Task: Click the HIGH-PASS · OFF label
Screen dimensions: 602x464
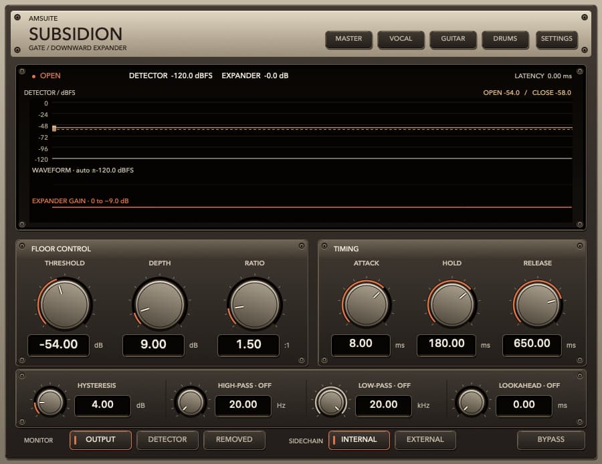Action: (245, 385)
